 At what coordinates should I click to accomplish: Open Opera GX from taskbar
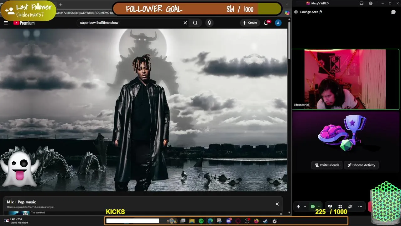[238, 221]
